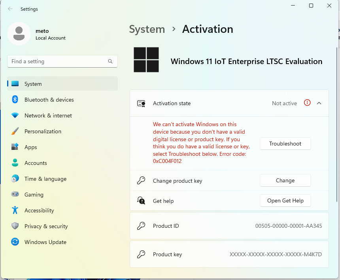Go to Accounts settings
This screenshot has width=340, height=280.
pos(62,163)
